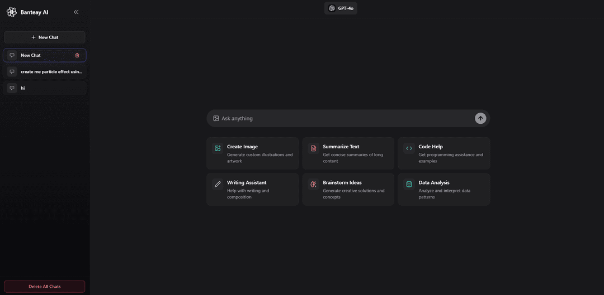This screenshot has height=295, width=604.
Task: Delete the selected New Chat with trash icon
Action: (77, 55)
